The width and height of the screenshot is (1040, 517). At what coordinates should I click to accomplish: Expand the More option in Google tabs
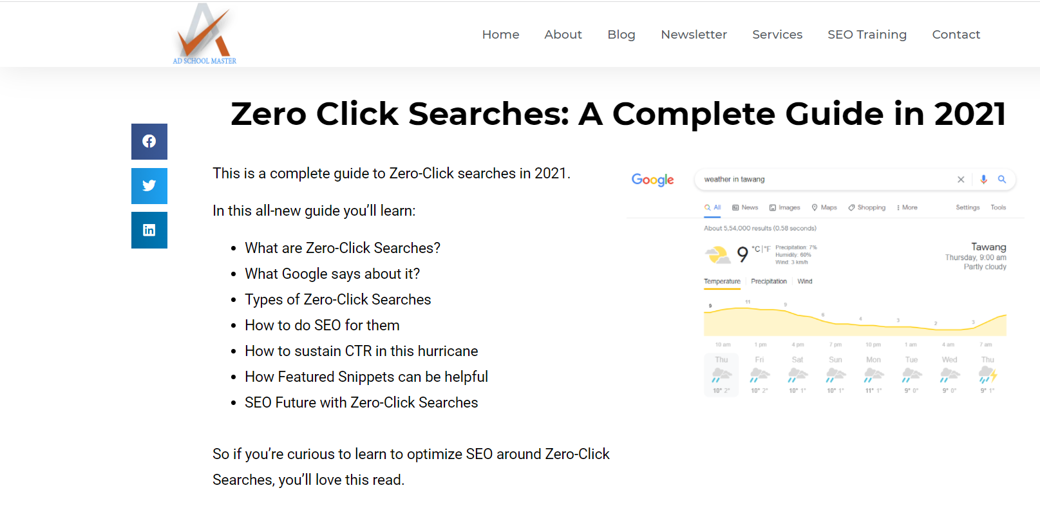pos(907,207)
